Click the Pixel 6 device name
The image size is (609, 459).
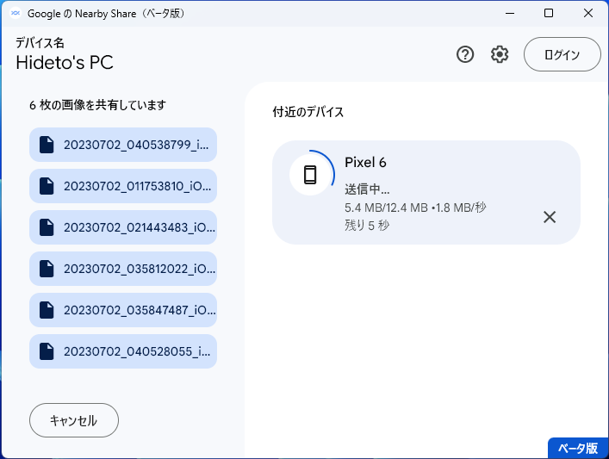pyautogui.click(x=365, y=162)
